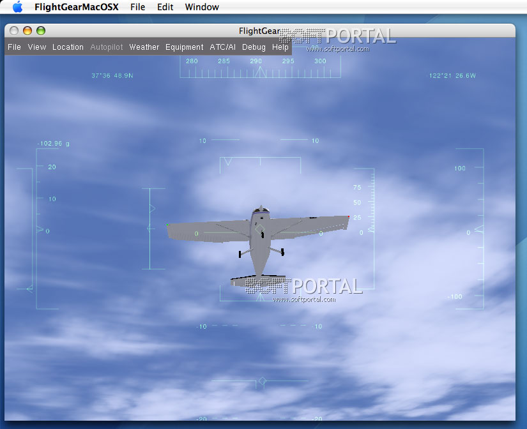Click the greyed Autopilot menu
The image size is (527, 429).
point(107,47)
